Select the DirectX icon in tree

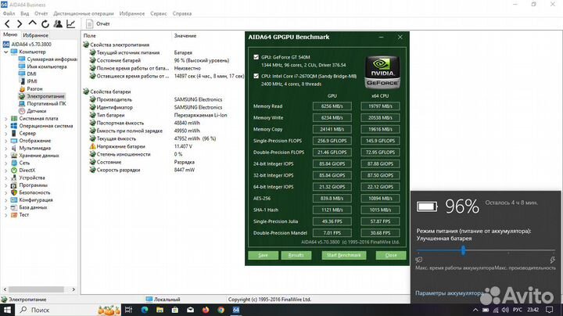14,171
